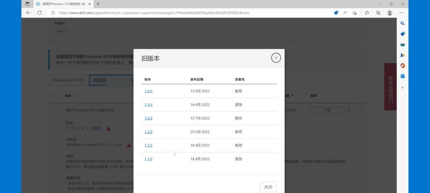Click the 下载 download button
Viewport: 430px width, 193px height.
(326, 110)
